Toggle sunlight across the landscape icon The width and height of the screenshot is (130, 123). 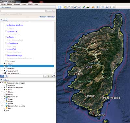88,7
